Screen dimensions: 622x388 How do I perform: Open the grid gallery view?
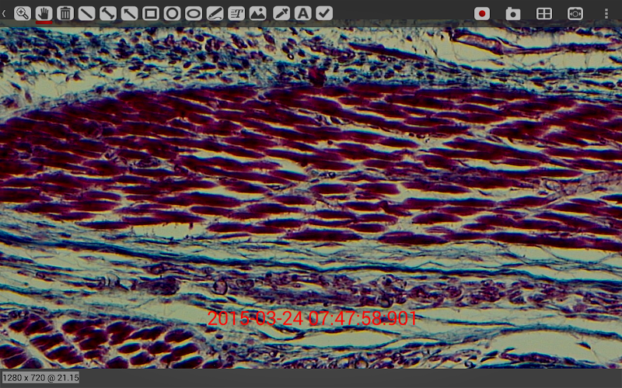coord(543,14)
